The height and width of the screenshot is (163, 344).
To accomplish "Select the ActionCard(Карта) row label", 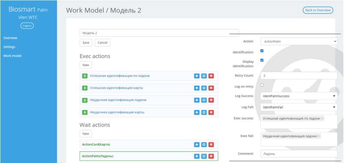I will click(96, 145).
